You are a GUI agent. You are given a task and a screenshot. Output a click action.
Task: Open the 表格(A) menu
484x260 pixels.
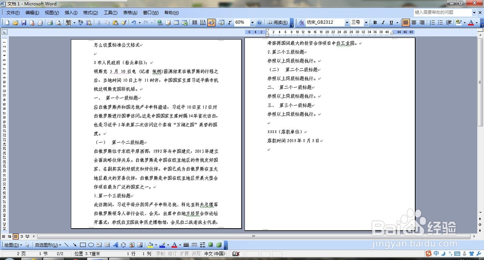click(130, 13)
